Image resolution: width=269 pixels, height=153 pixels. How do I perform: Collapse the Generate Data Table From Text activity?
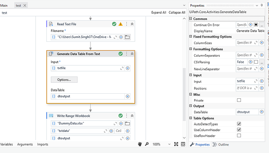[x=132, y=54]
